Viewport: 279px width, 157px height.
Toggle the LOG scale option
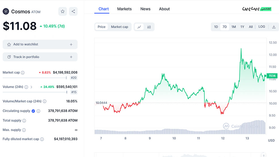(262, 27)
